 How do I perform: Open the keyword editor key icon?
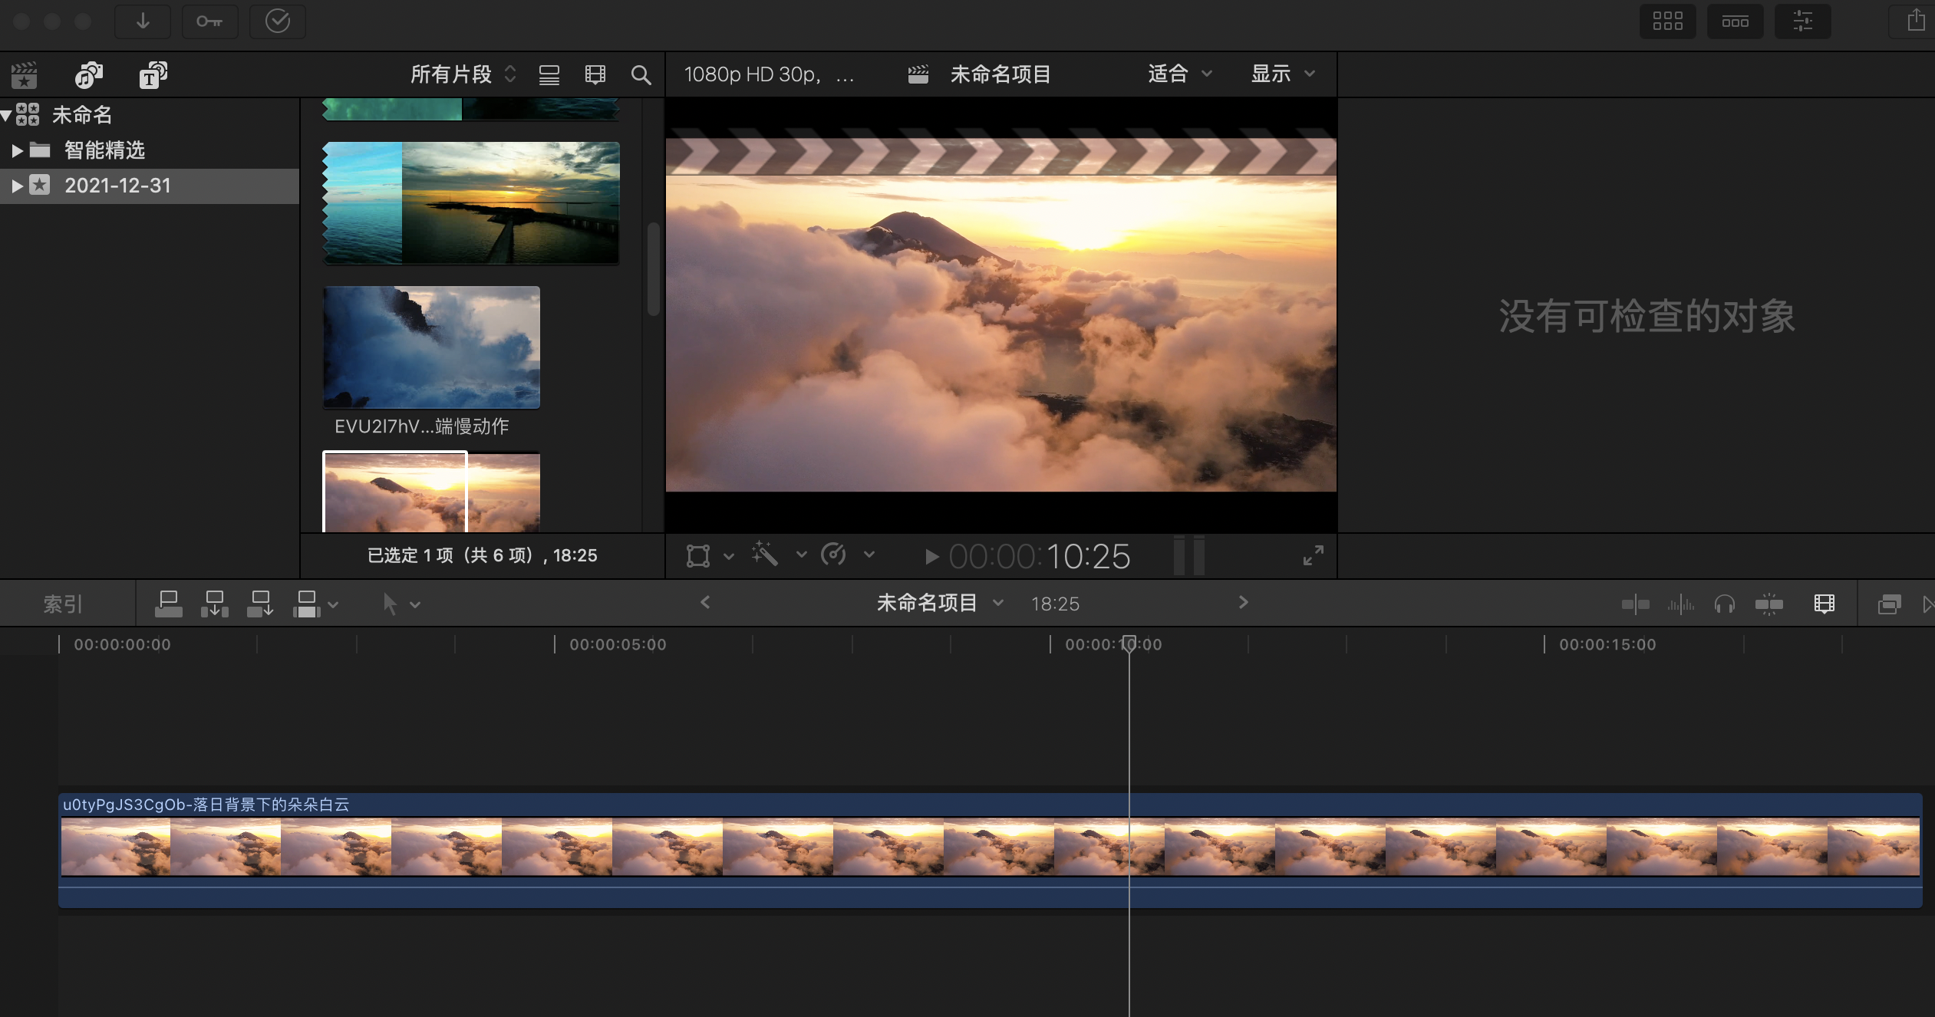(209, 21)
